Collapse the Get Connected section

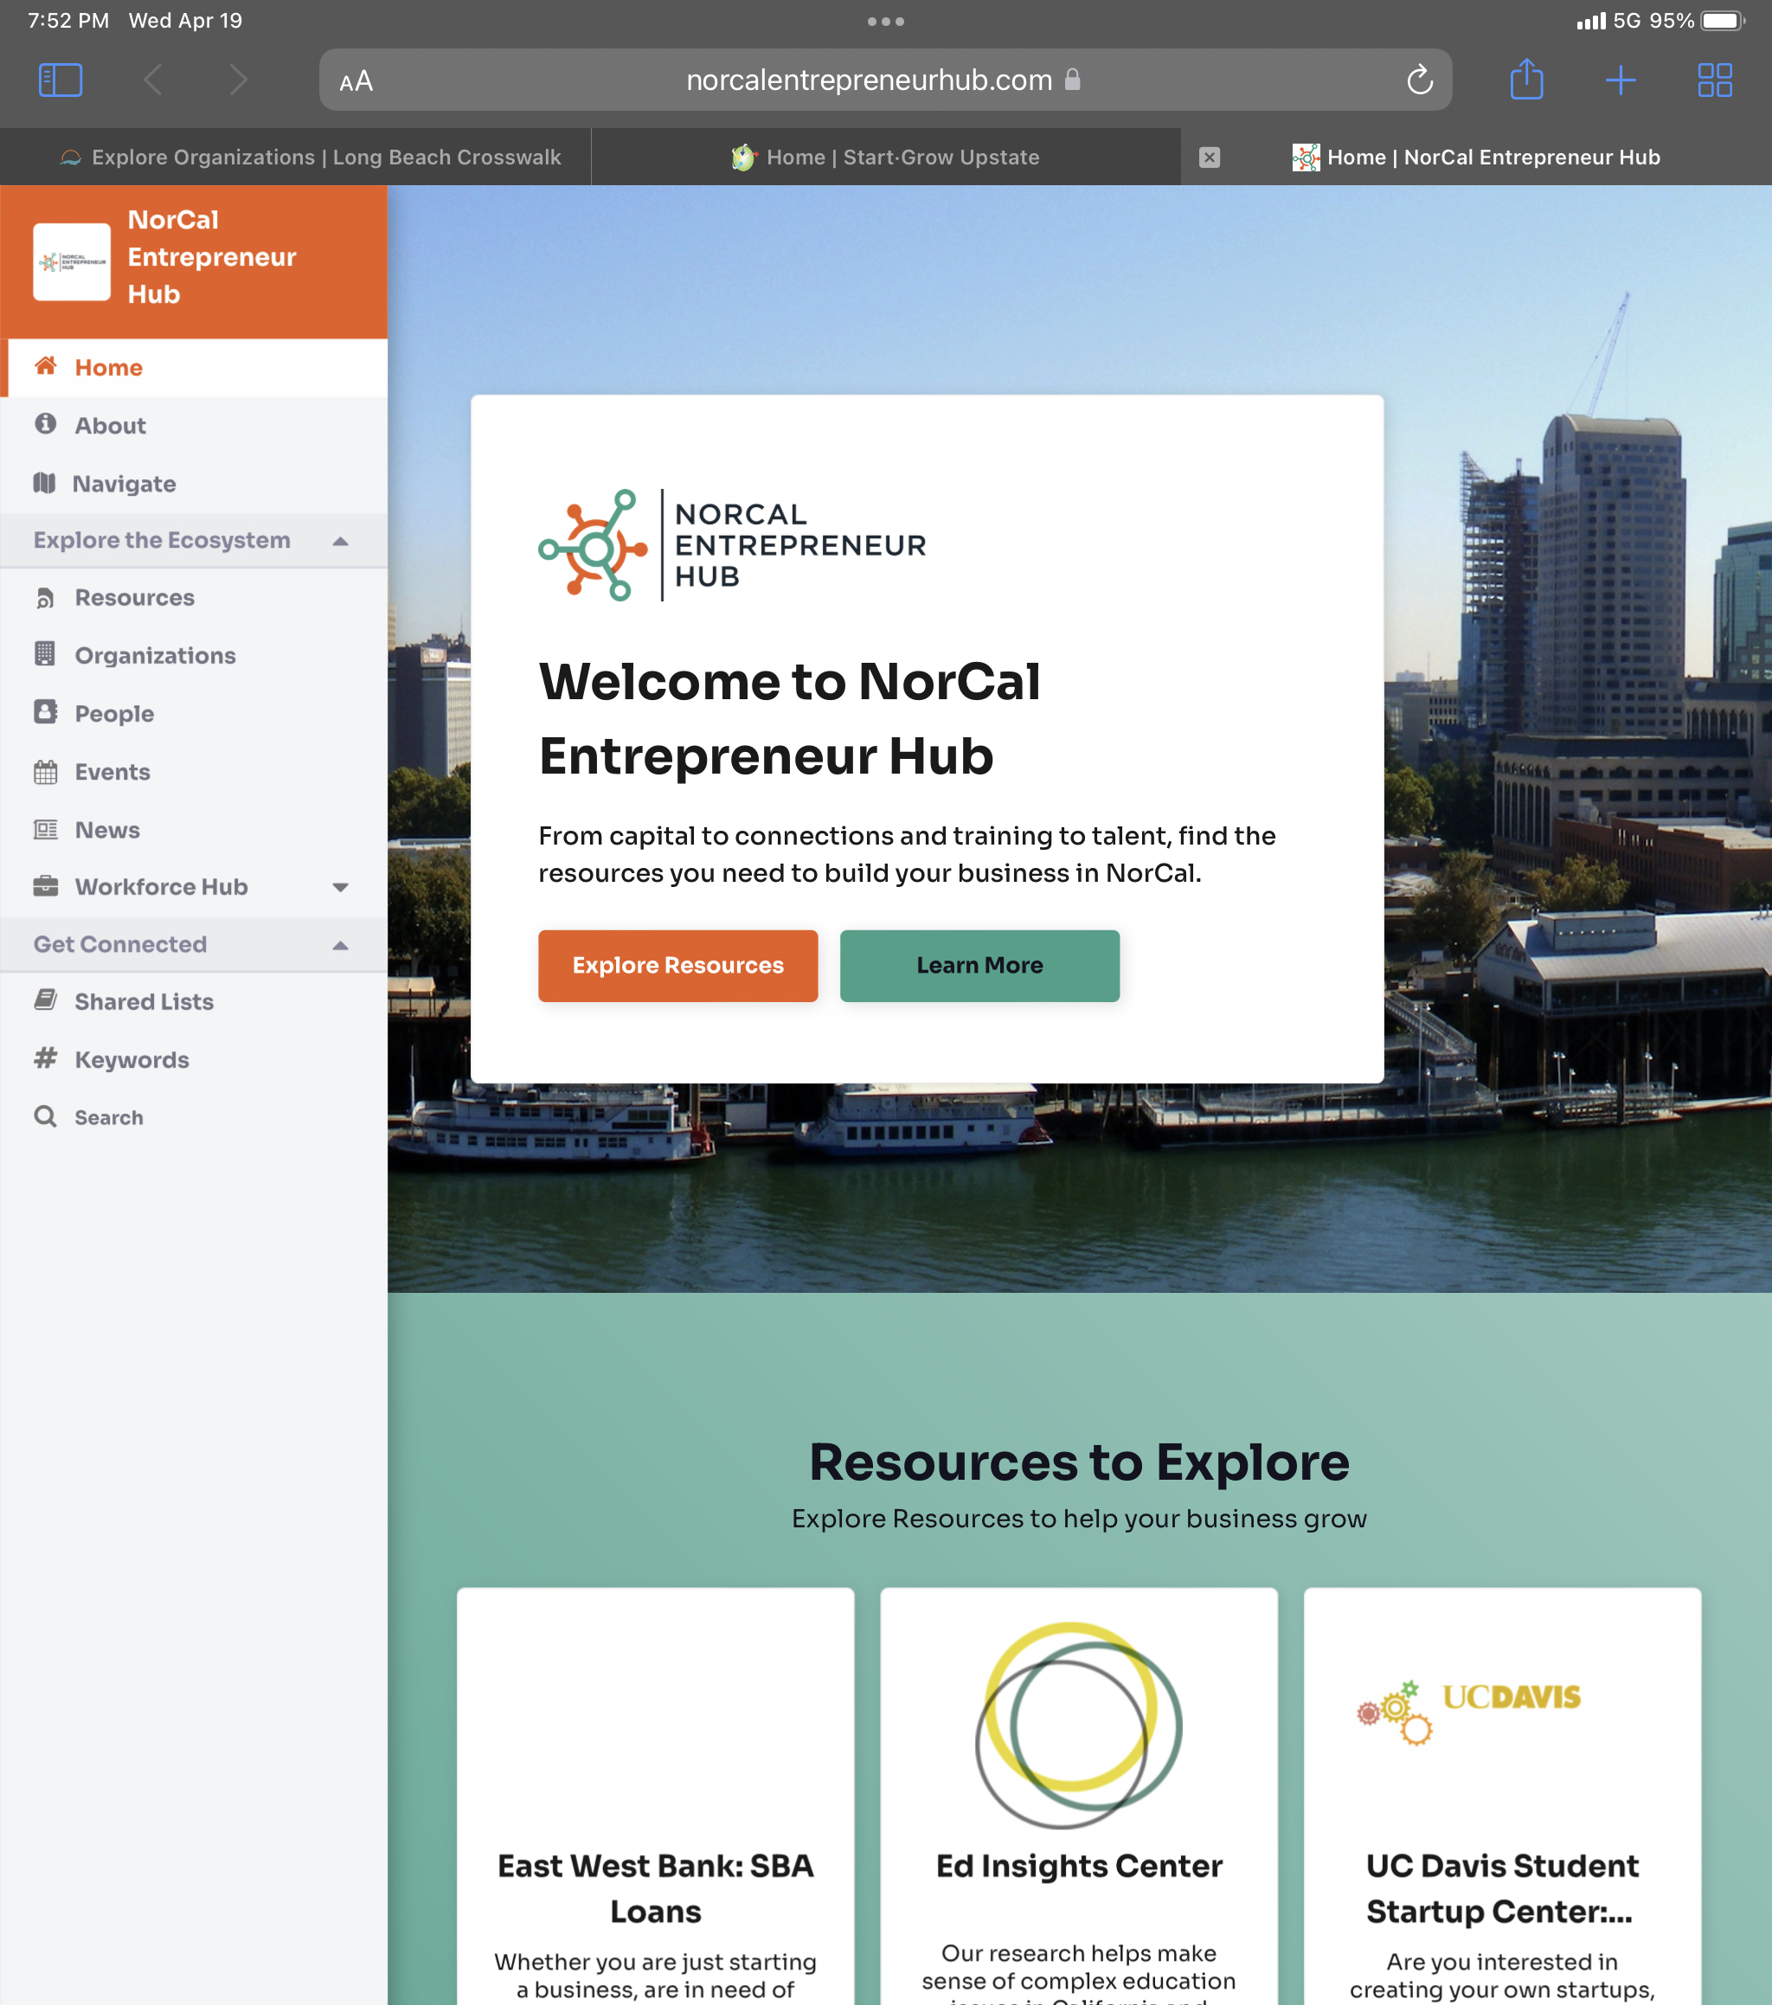pos(340,946)
